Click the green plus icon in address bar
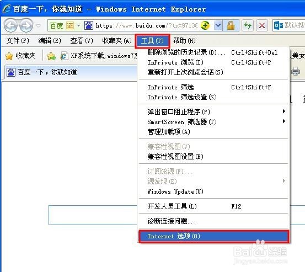Viewport: 305px width, 272px height. 205,25
